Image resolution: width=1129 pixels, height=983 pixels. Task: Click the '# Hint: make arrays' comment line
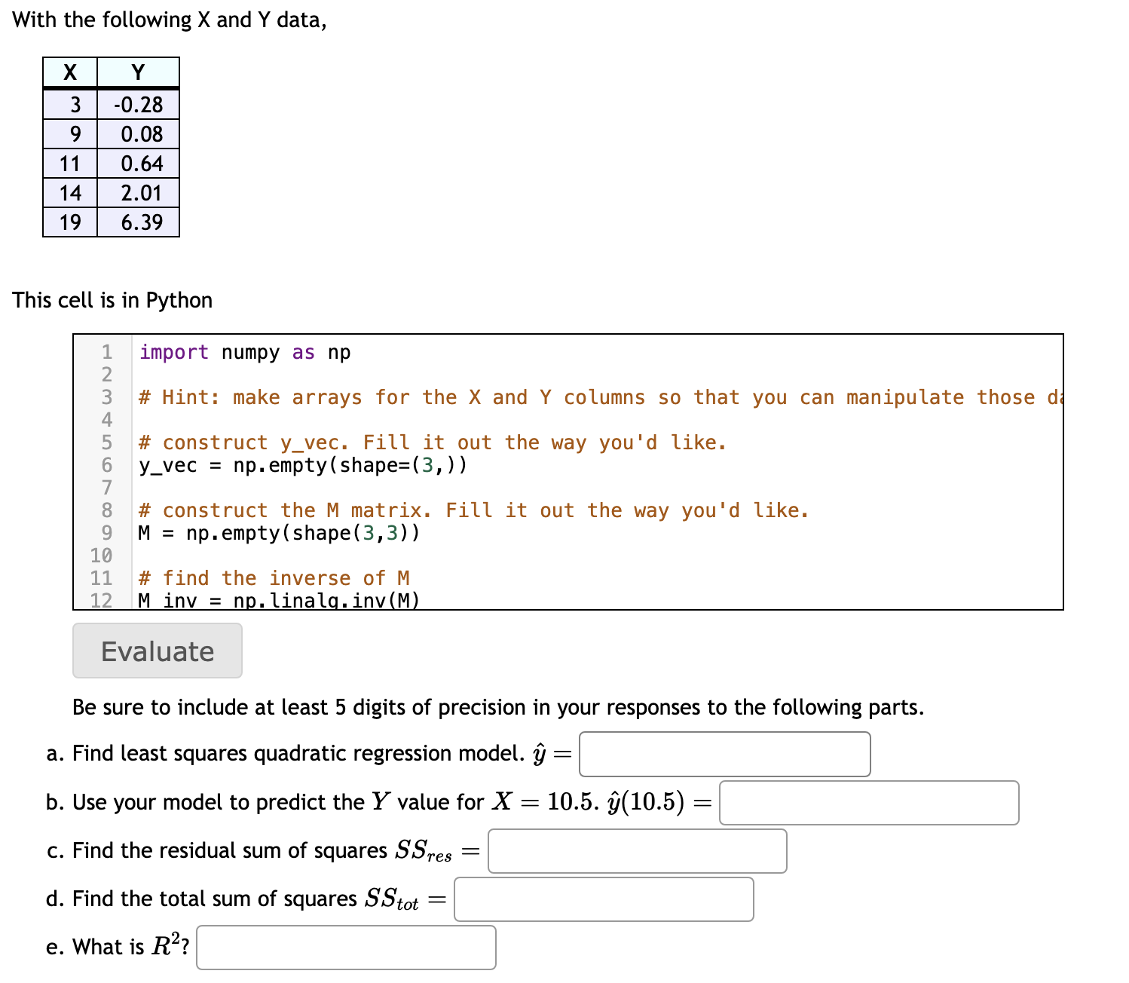click(x=600, y=397)
